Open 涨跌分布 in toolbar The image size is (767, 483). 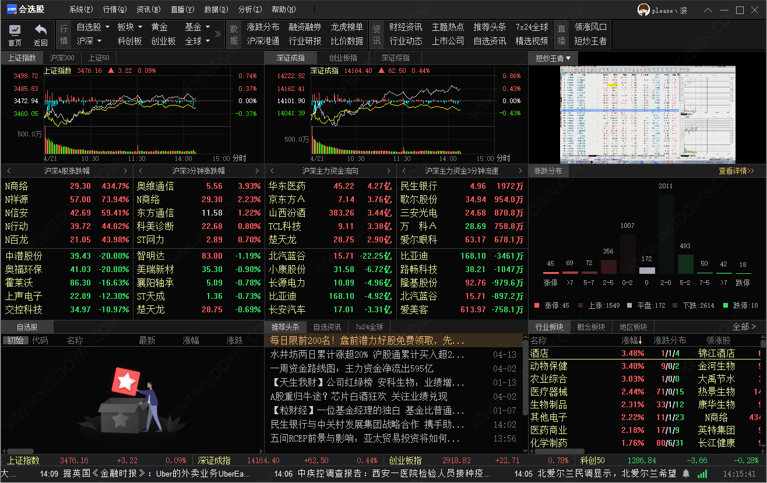click(263, 27)
